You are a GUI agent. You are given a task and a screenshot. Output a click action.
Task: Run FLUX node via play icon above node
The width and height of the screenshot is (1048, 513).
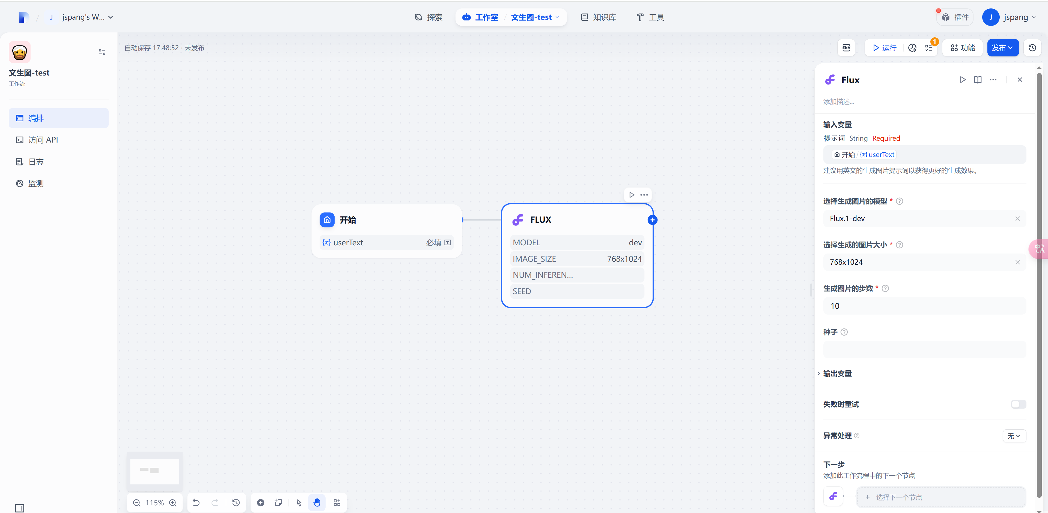click(x=632, y=195)
